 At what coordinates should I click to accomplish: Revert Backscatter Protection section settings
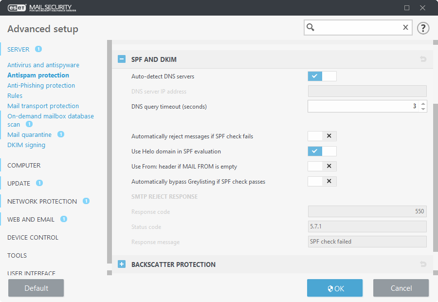tap(423, 264)
